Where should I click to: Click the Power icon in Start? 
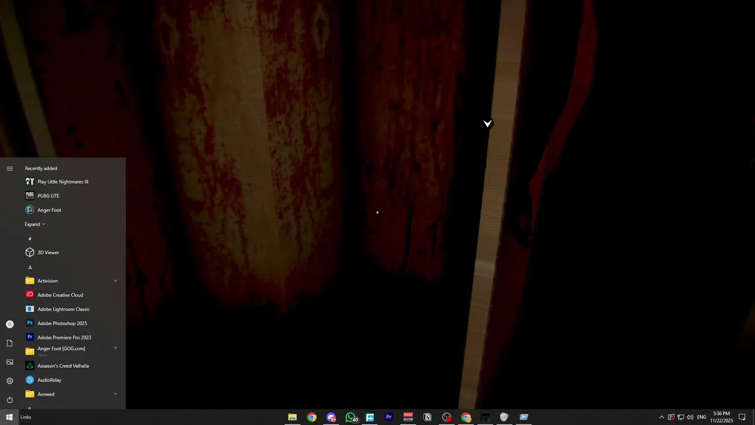coord(9,400)
